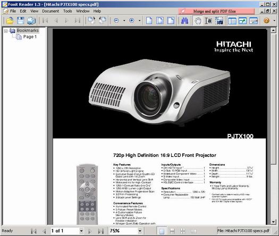Go to last page from the top toolbar
Screen dimensions: 279x236
(78, 21)
